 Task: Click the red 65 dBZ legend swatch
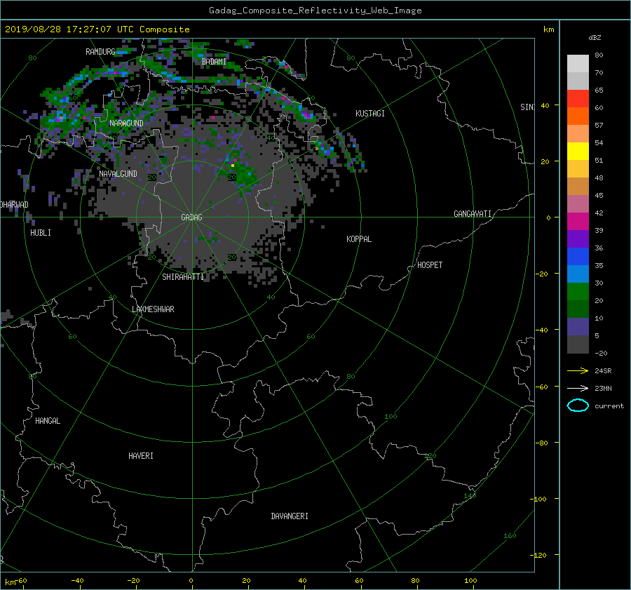578,99
